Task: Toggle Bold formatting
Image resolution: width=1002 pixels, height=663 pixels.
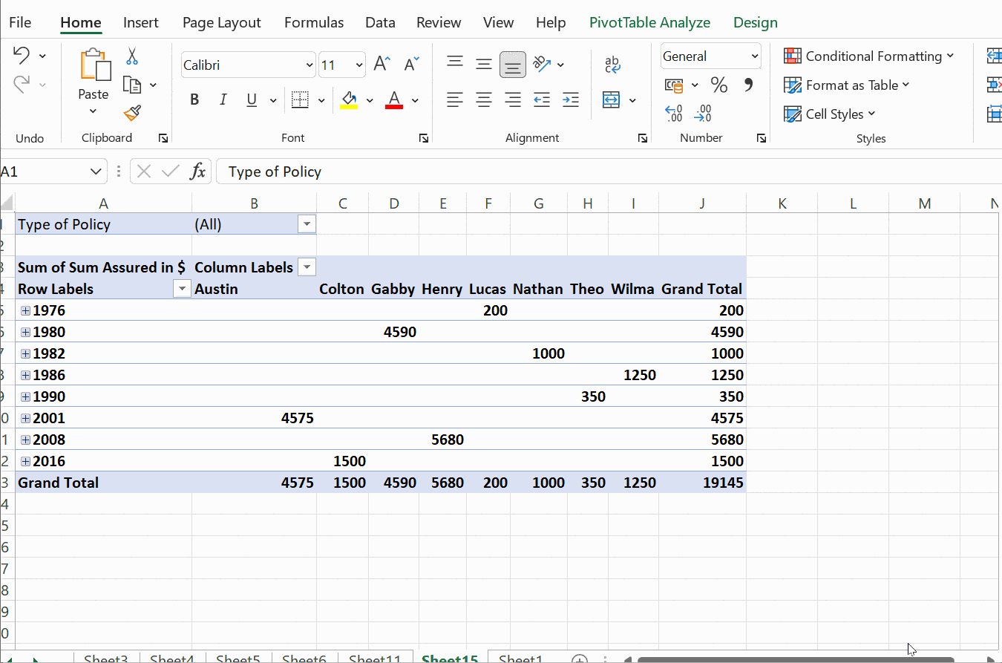Action: pyautogui.click(x=194, y=100)
